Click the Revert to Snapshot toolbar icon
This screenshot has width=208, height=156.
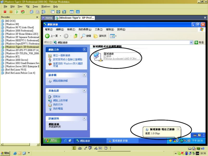click(x=37, y=12)
